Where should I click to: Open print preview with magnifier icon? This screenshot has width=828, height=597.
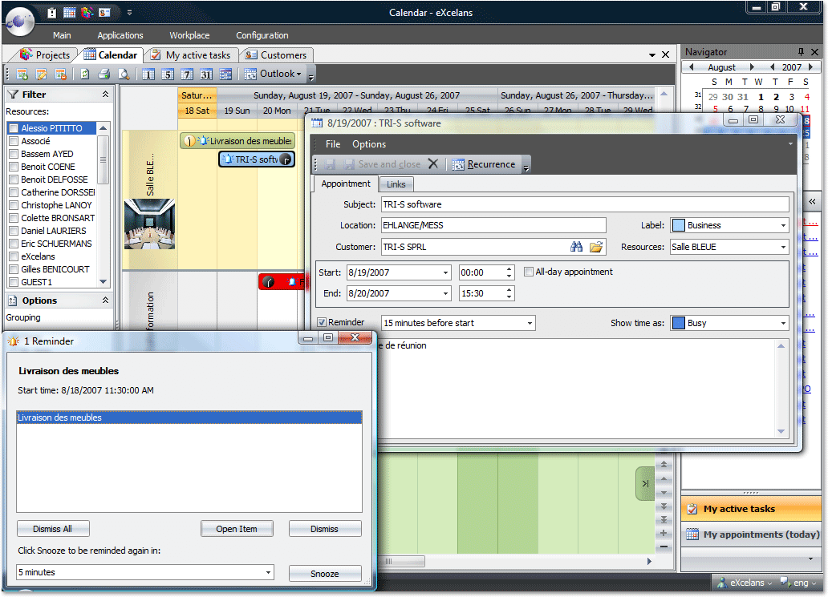(124, 75)
